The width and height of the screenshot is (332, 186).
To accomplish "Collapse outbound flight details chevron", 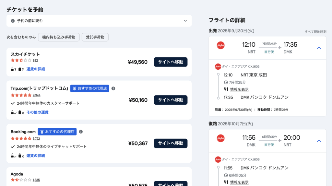I will [x=319, y=48].
